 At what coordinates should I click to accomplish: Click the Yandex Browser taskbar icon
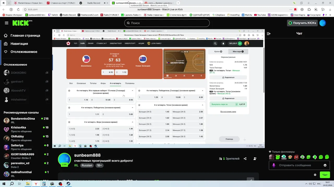click(36, 184)
